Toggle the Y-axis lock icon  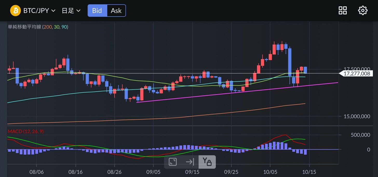pyautogui.click(x=207, y=162)
